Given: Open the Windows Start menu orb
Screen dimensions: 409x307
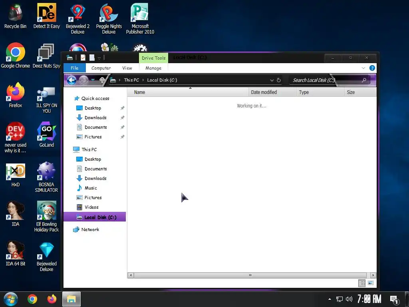Looking at the screenshot, I should [x=10, y=299].
